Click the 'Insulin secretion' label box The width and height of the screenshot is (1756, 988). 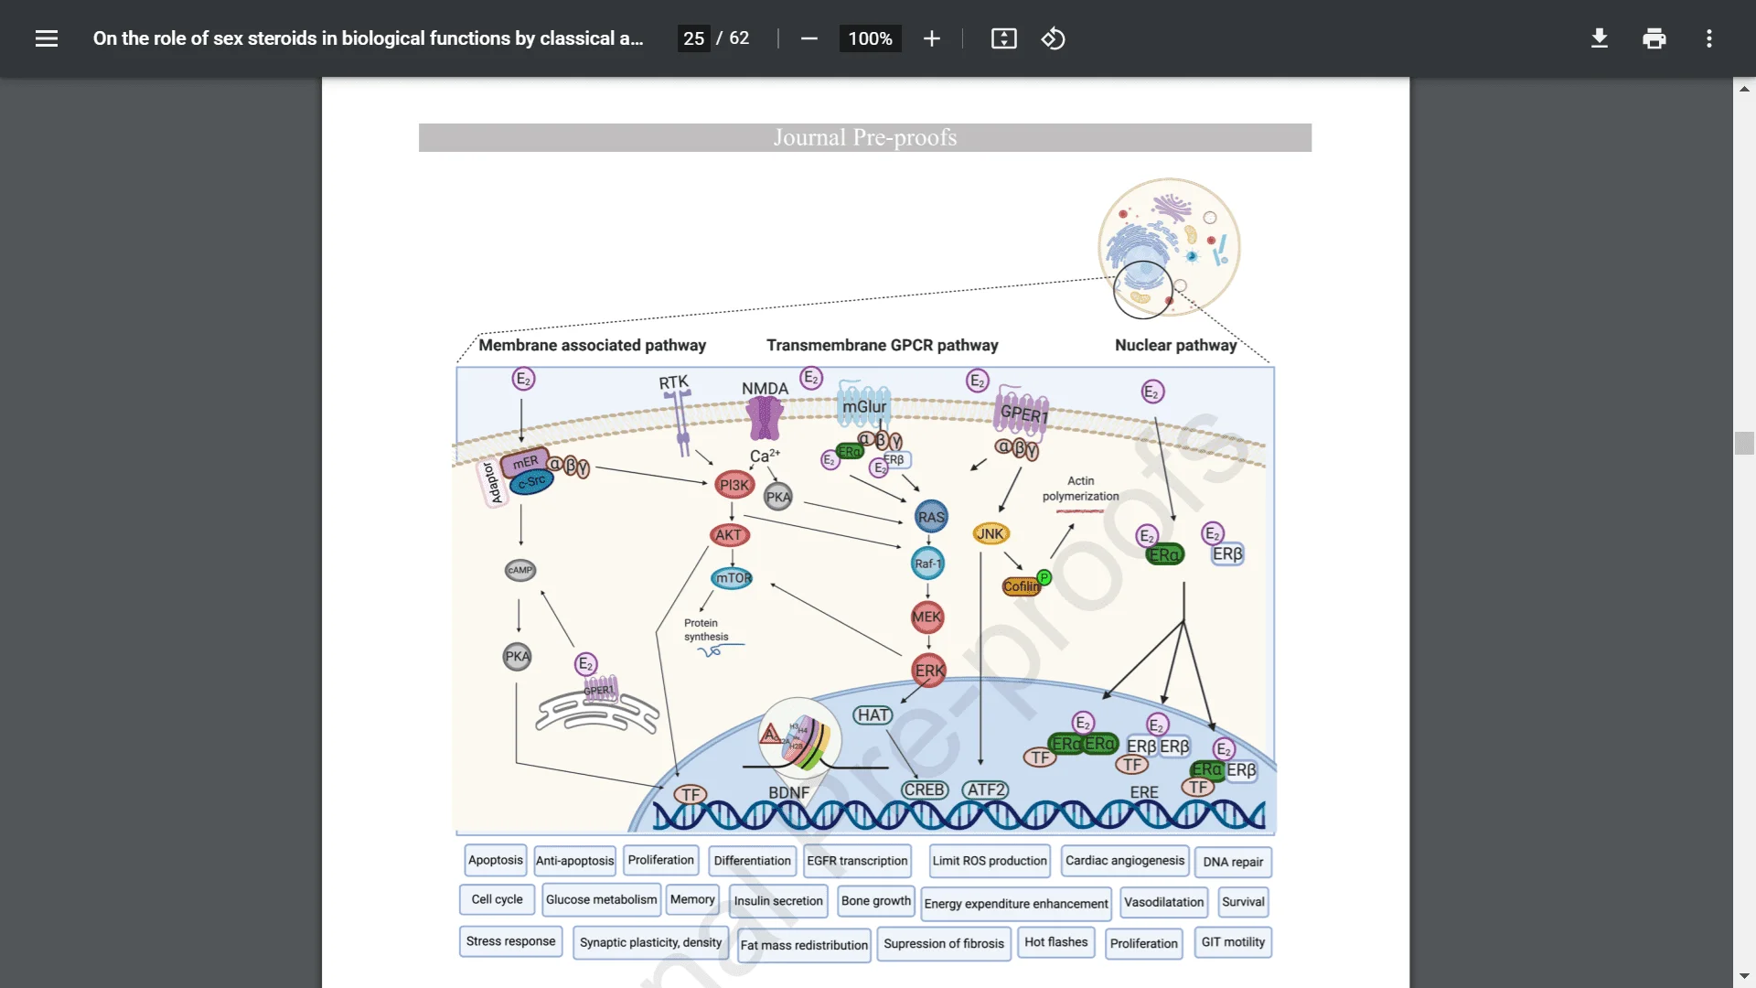click(x=778, y=901)
